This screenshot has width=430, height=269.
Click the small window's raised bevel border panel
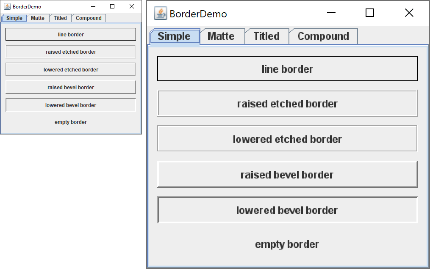pos(71,87)
